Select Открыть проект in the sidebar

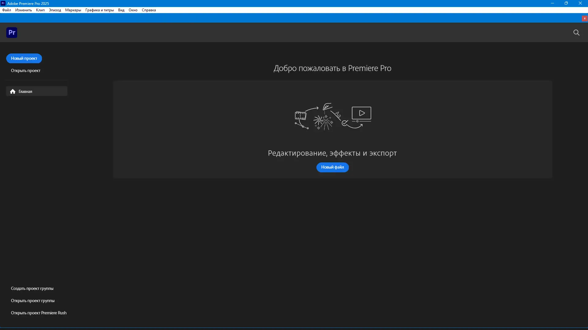coord(26,71)
